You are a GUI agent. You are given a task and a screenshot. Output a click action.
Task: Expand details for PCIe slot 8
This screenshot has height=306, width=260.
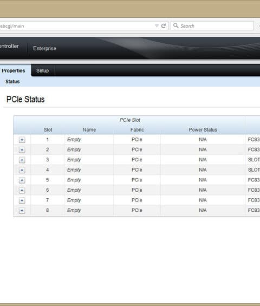click(22, 211)
